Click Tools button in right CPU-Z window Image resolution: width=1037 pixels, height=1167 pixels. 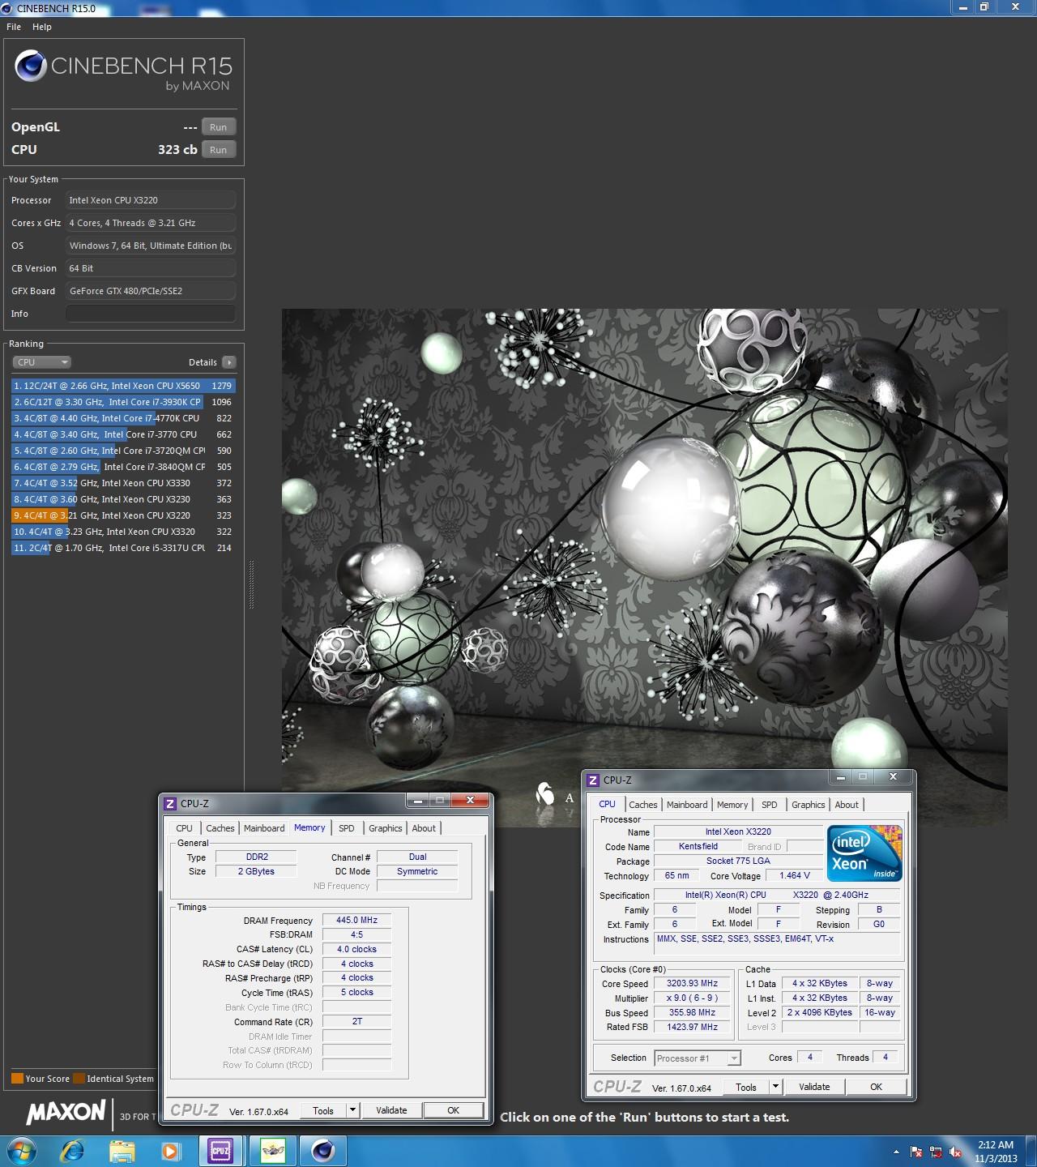click(x=746, y=1087)
